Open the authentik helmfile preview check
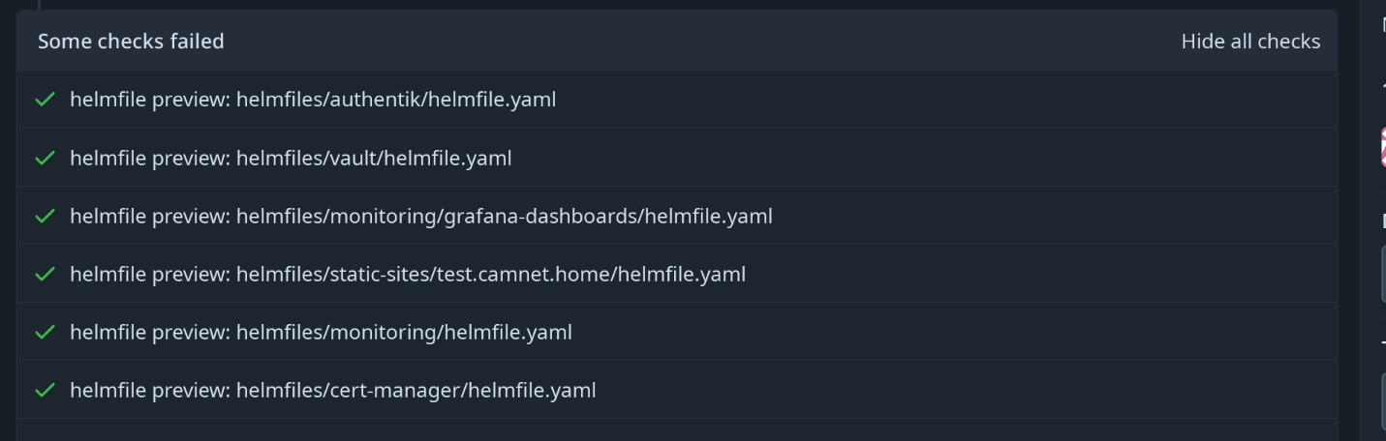This screenshot has width=1386, height=441. point(313,99)
